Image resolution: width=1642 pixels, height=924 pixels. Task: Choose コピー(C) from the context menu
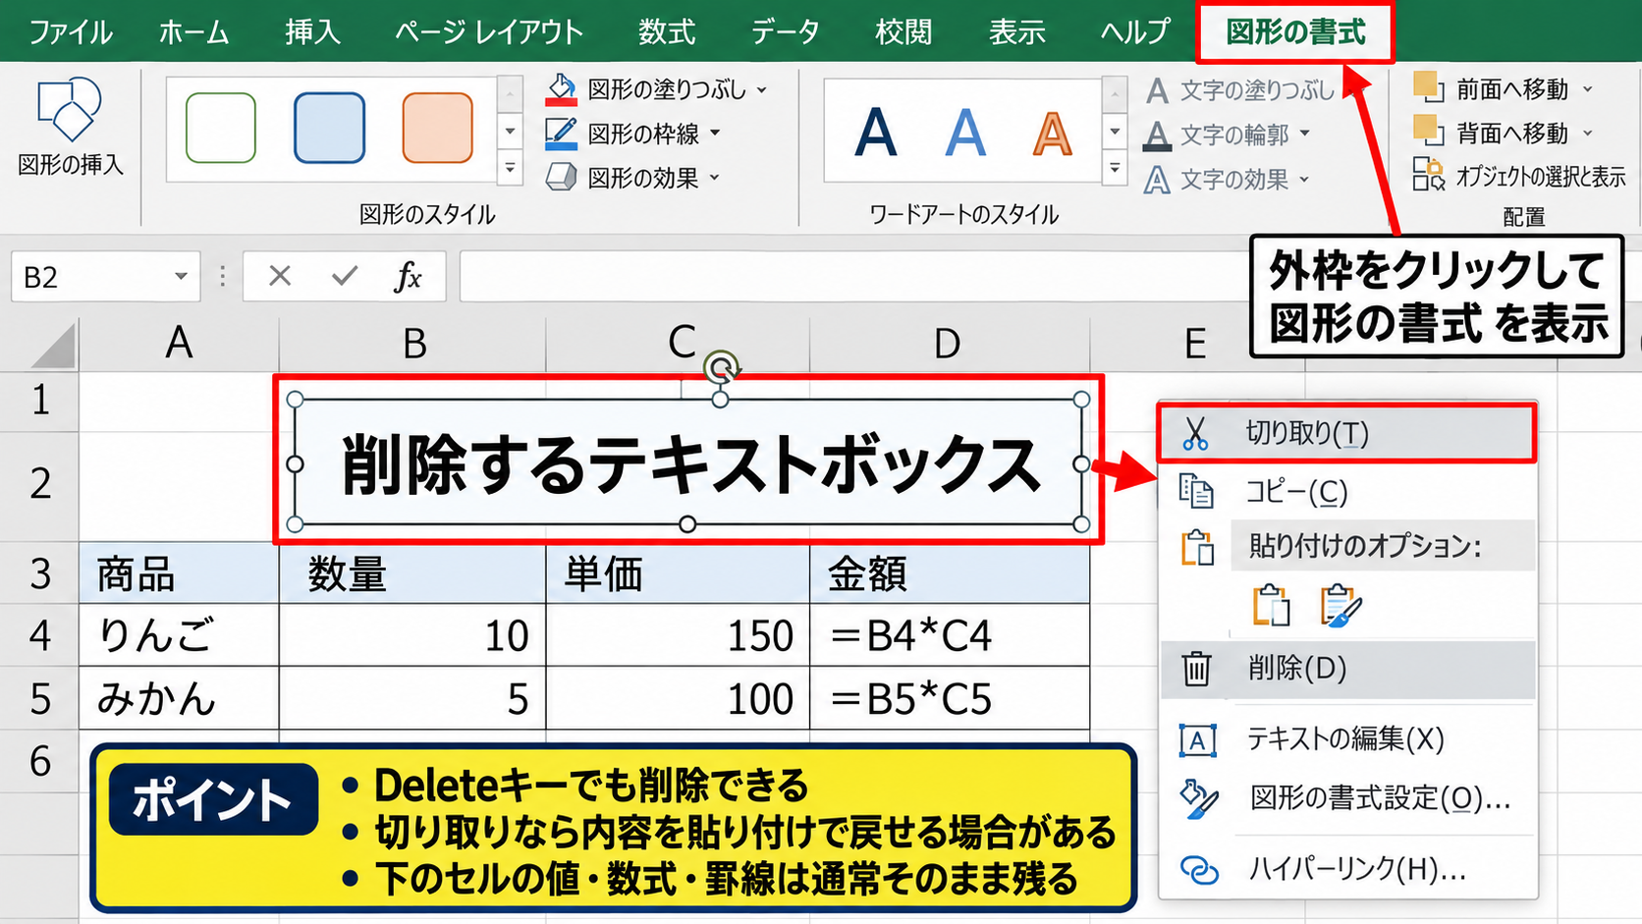coord(1346,491)
